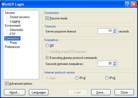Click Server response timeout field
Screen dimensions: 138x98
[x=105, y=31]
